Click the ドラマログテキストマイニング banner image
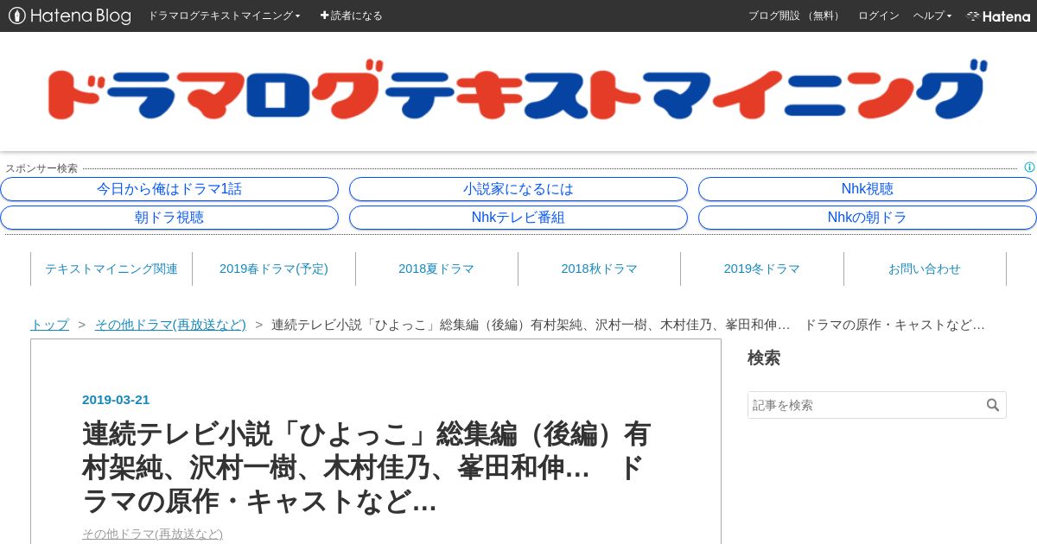Image resolution: width=1037 pixels, height=544 pixels. click(x=517, y=91)
